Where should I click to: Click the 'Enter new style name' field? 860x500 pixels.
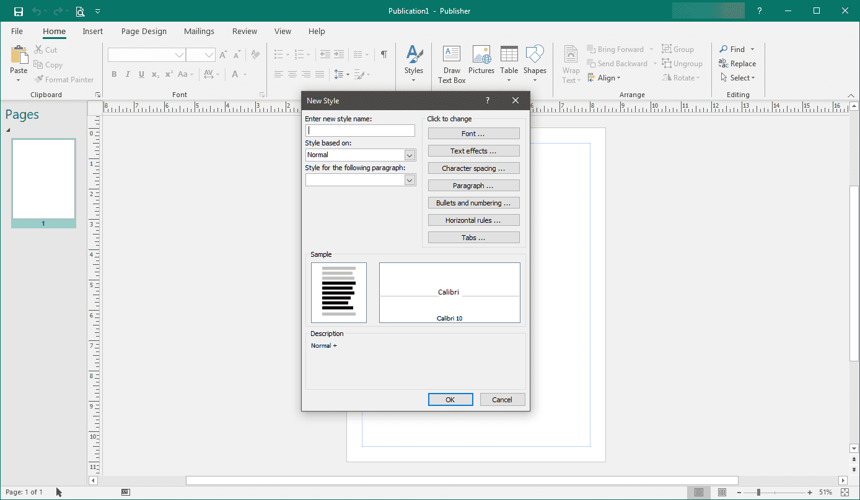point(360,131)
